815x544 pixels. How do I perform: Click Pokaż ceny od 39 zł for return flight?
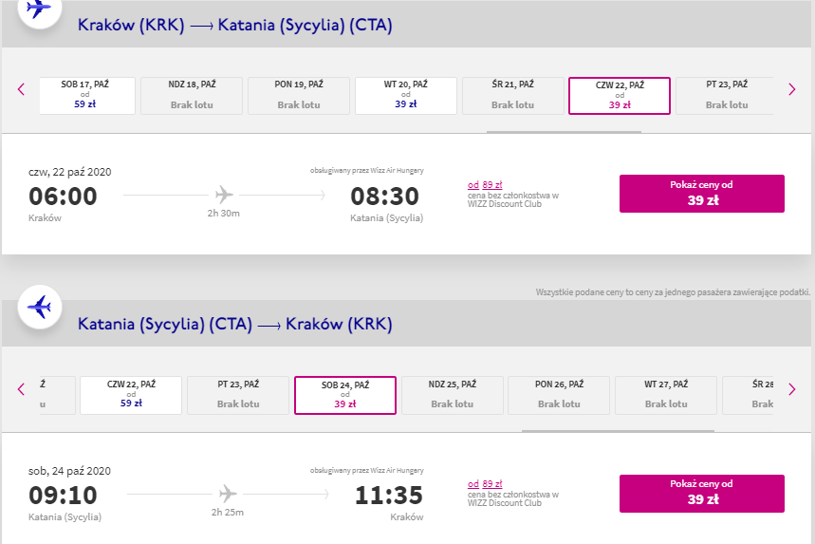click(x=702, y=494)
